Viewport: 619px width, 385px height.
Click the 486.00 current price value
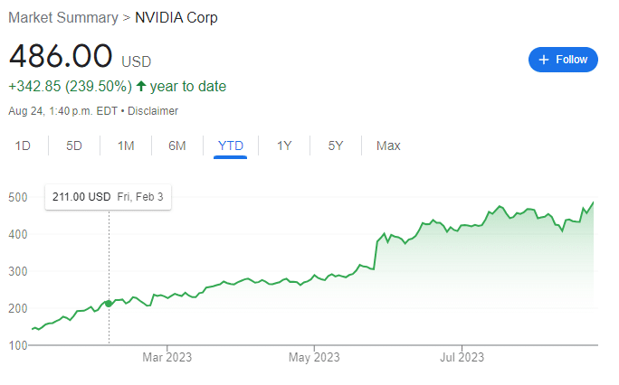click(x=61, y=56)
